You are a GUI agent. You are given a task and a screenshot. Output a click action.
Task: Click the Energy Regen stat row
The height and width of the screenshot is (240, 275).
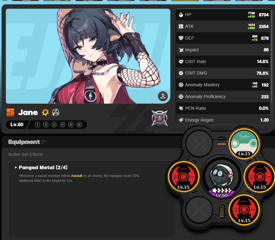click(x=223, y=119)
